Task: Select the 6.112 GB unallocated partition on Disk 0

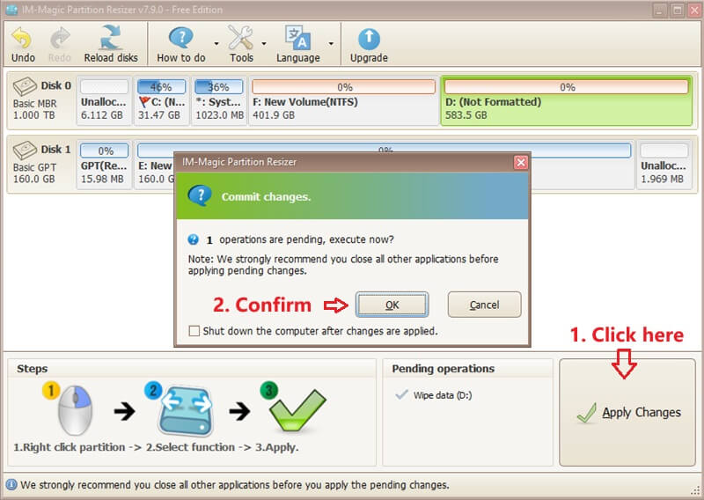Action: [x=104, y=100]
